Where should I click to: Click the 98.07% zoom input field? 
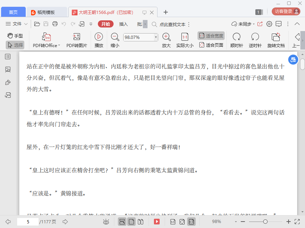tap(139, 37)
